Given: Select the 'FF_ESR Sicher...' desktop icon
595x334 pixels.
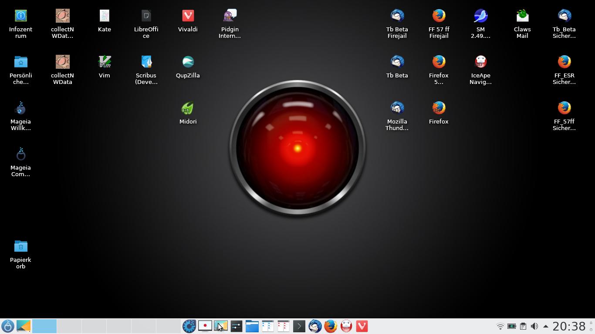Looking at the screenshot, I should pos(565,70).
